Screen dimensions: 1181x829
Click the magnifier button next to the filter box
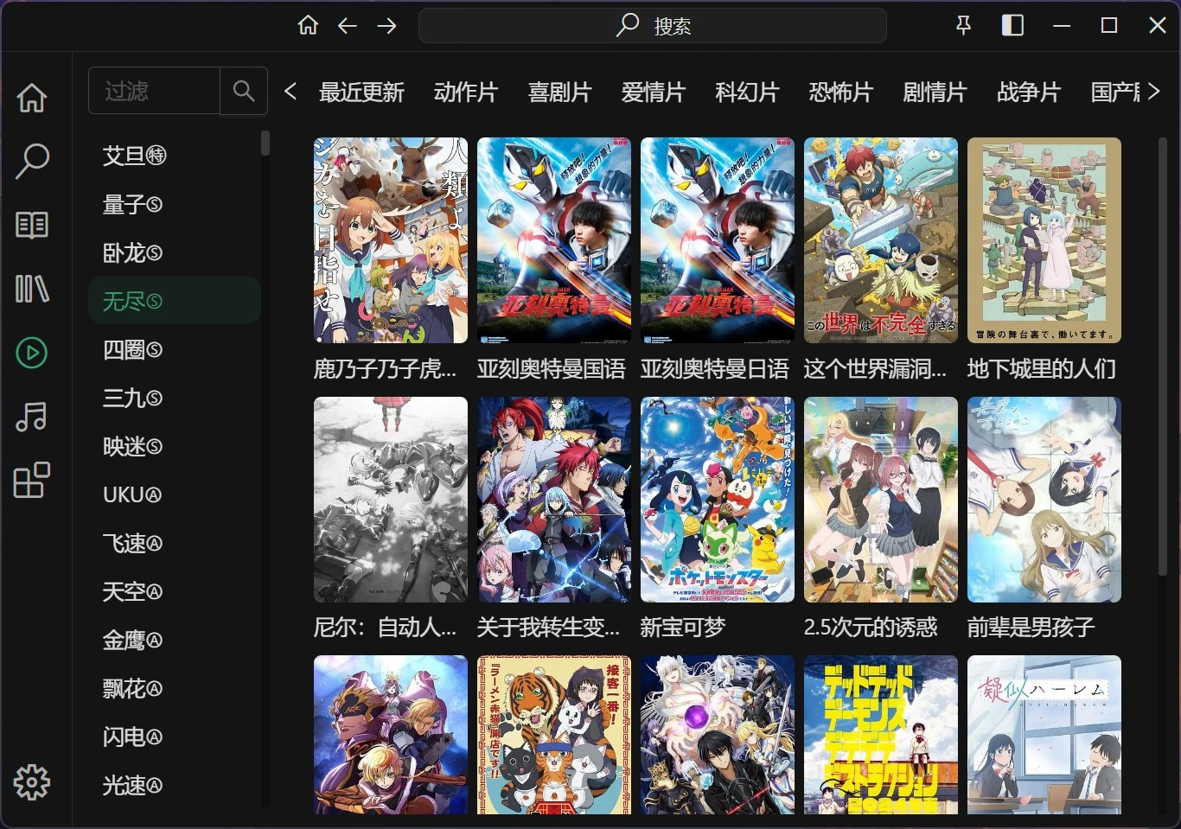tap(244, 91)
